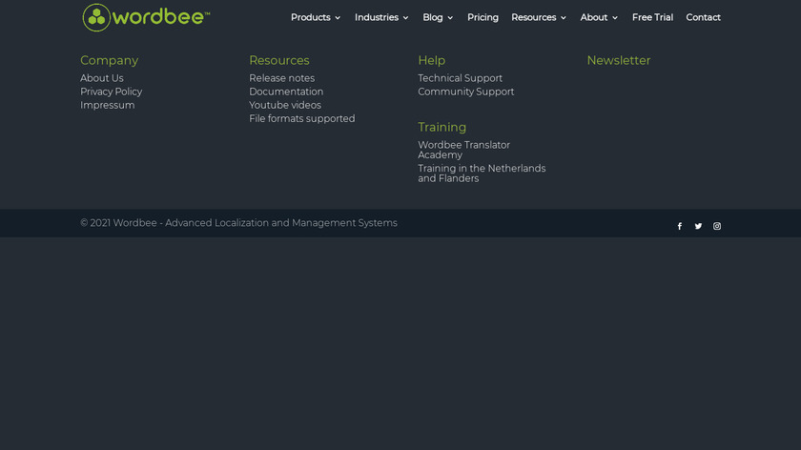View the Release notes link
The width and height of the screenshot is (801, 450).
click(x=282, y=78)
